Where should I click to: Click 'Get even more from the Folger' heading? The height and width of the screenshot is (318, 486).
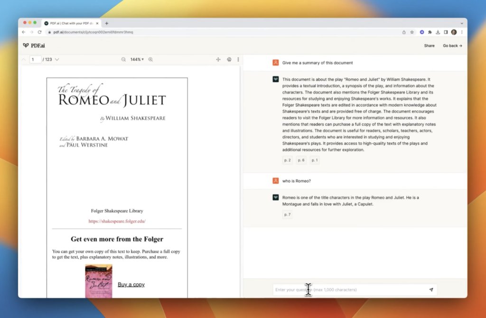coord(117,239)
